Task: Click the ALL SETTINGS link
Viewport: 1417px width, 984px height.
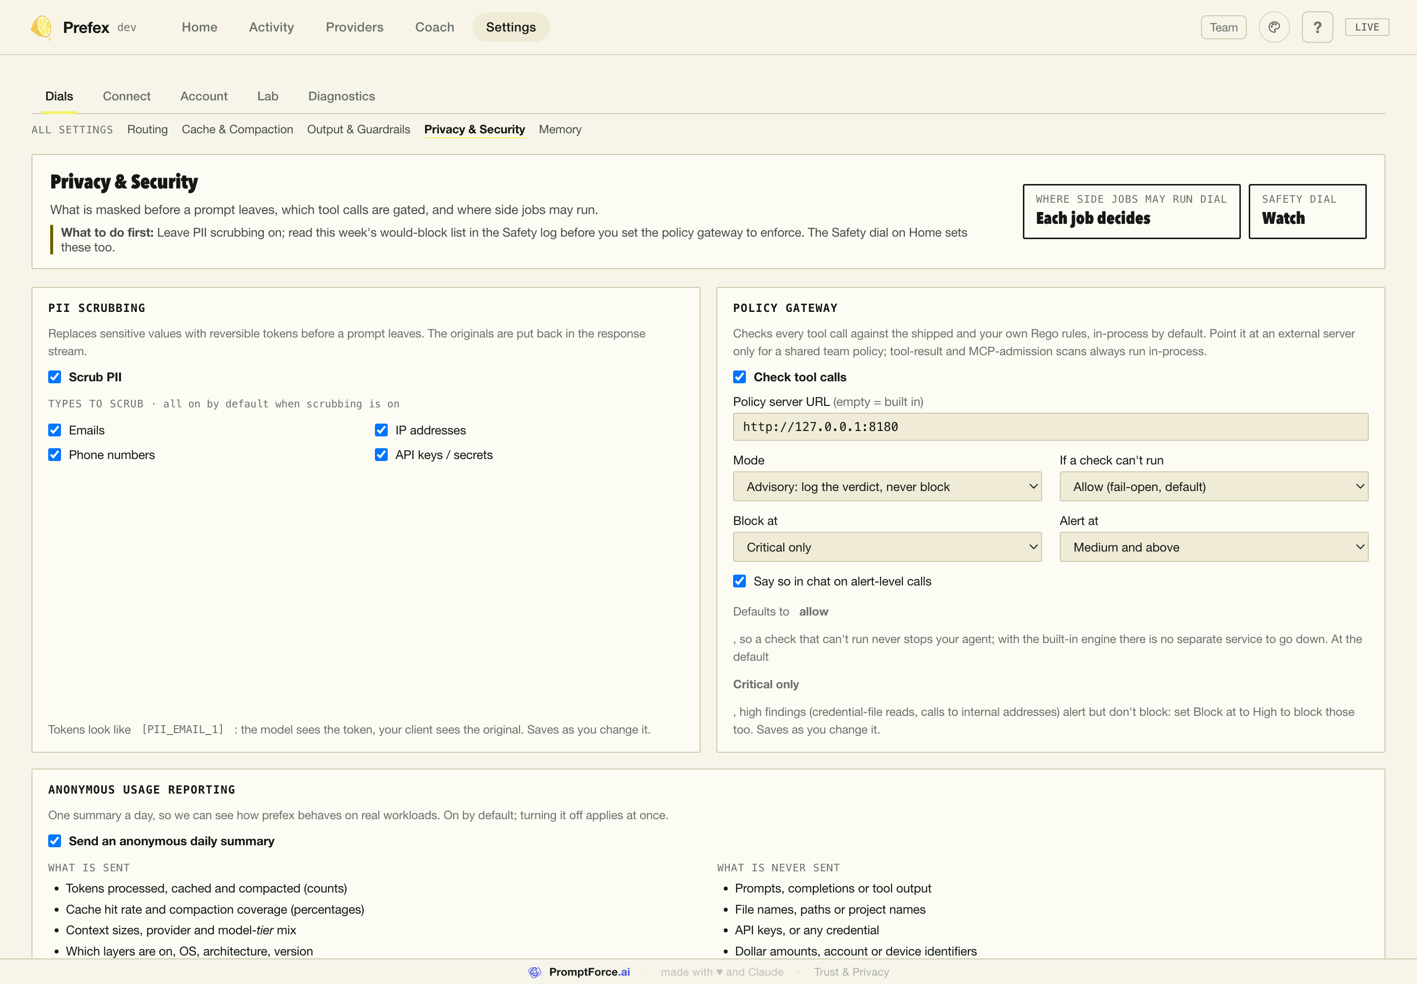Action: [72, 129]
